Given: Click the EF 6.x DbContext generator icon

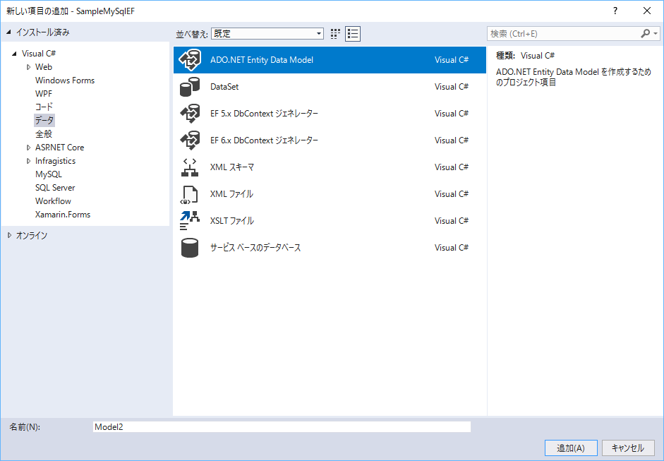Looking at the screenshot, I should pyautogui.click(x=190, y=140).
